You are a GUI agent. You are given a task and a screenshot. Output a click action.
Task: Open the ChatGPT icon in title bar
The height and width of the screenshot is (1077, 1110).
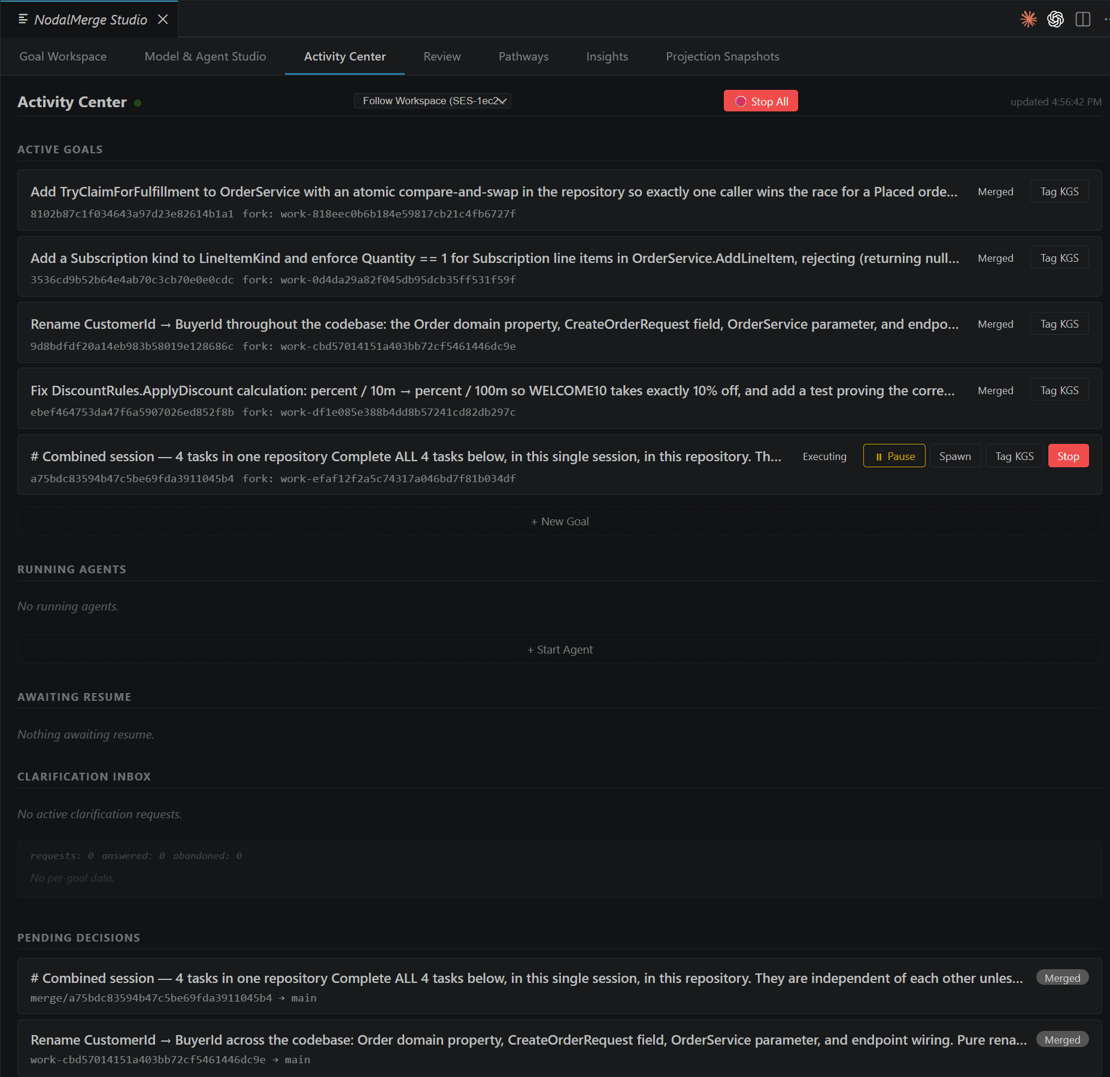click(x=1056, y=19)
